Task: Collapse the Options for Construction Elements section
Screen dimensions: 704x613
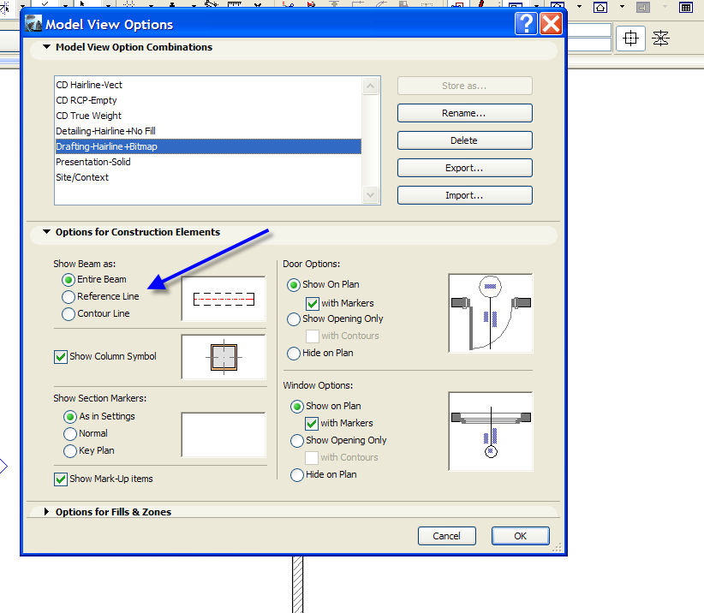Action: pos(45,232)
